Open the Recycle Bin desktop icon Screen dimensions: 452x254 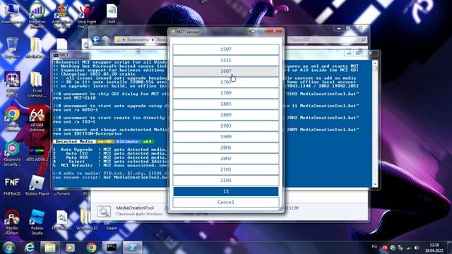pyautogui.click(x=12, y=48)
